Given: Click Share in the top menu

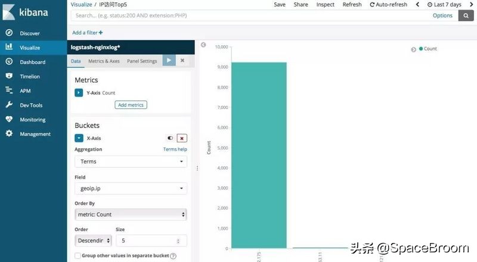Looking at the screenshot, I should click(301, 5).
